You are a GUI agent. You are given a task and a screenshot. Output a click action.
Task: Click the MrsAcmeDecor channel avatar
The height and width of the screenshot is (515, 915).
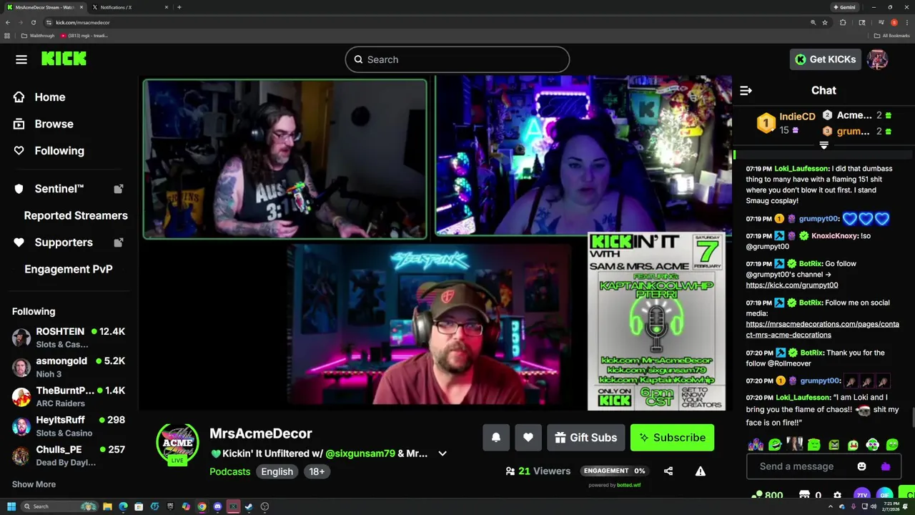coord(177,443)
